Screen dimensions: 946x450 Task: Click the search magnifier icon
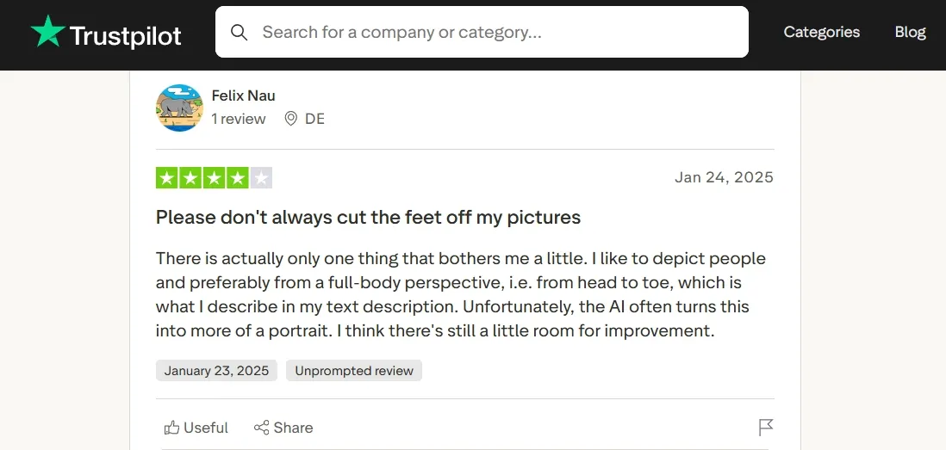pyautogui.click(x=239, y=33)
